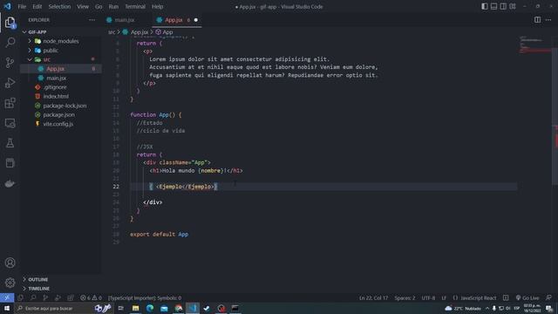Expand the TIMELINE section
Image resolution: width=558 pixels, height=314 pixels.
point(60,289)
